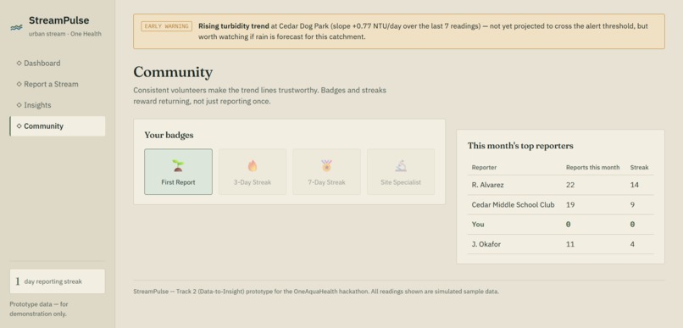The height and width of the screenshot is (328, 683).
Task: Click the urban stream One Health subtitle
Action: click(65, 34)
